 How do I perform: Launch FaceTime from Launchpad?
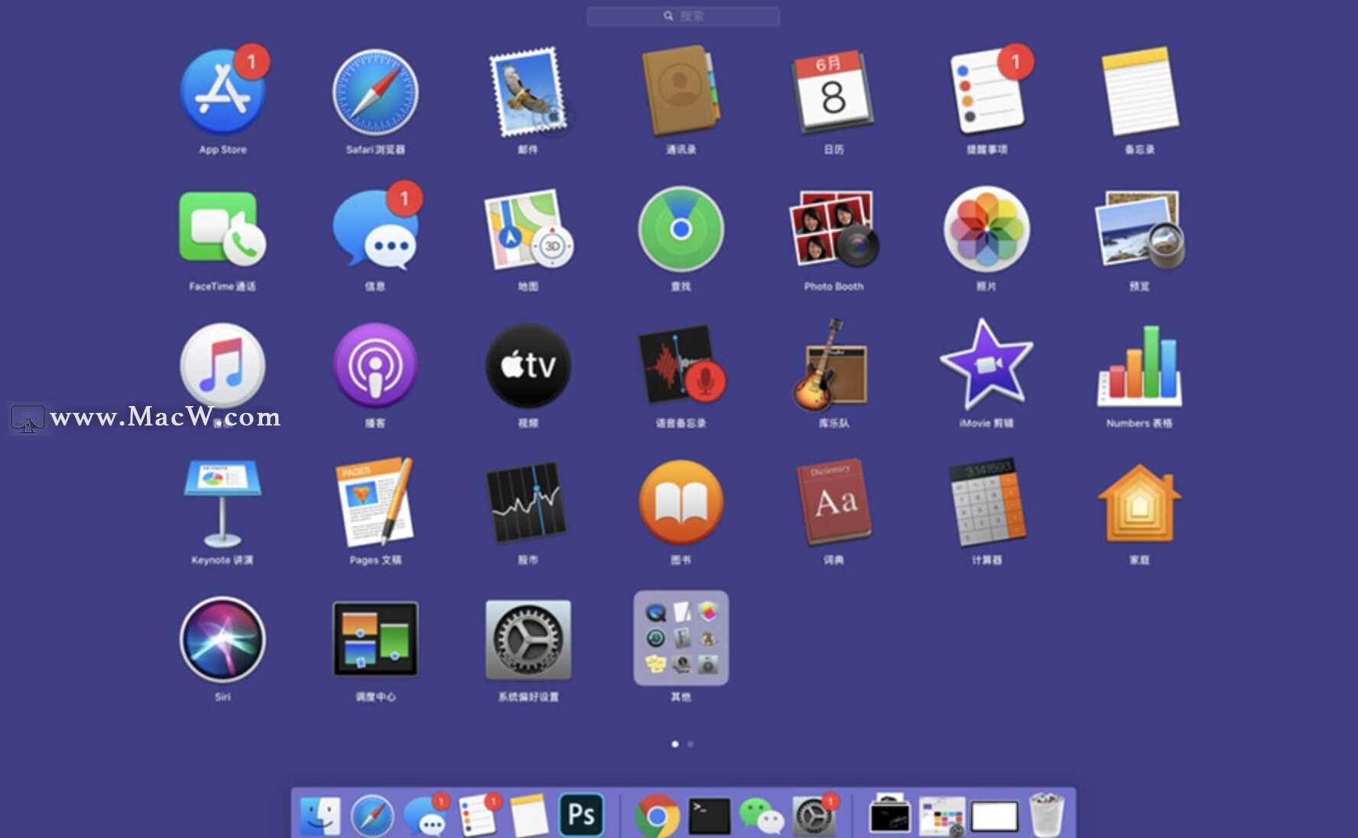(223, 229)
